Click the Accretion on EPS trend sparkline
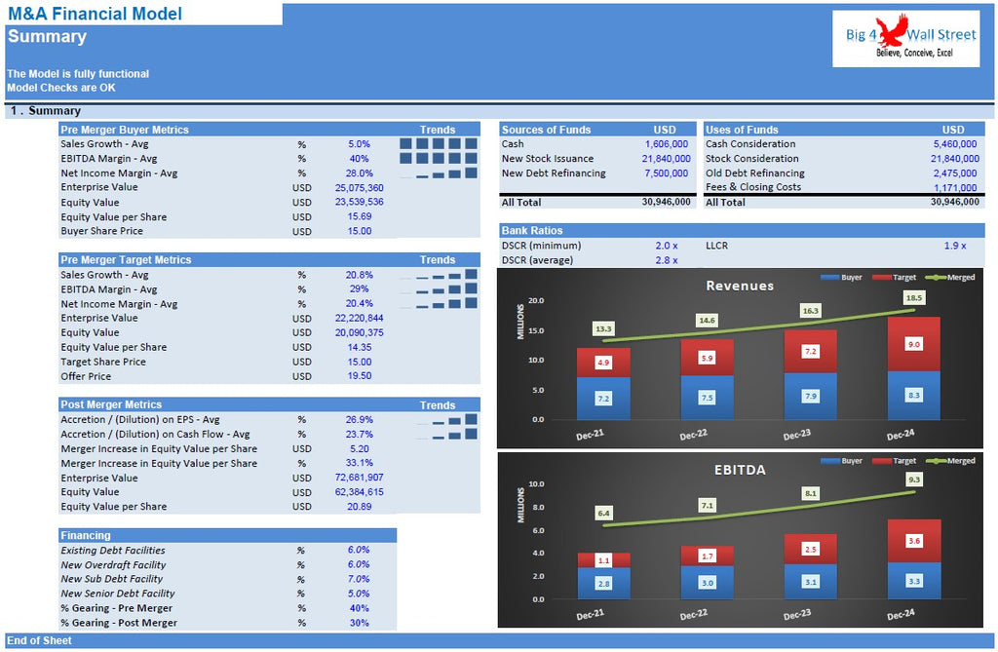 [446, 420]
